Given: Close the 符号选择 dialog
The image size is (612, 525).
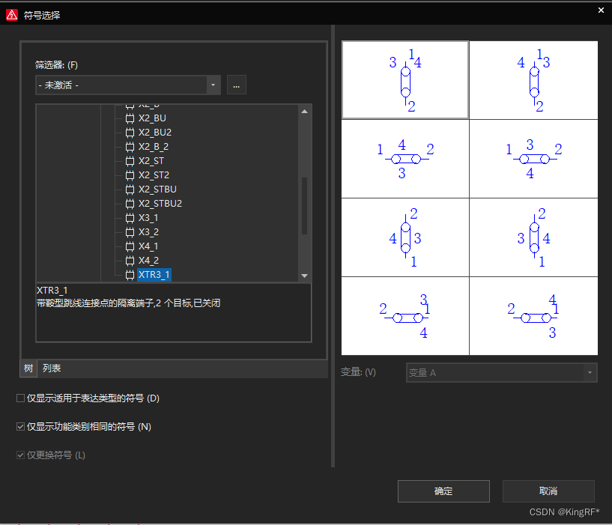Looking at the screenshot, I should coord(601,10).
